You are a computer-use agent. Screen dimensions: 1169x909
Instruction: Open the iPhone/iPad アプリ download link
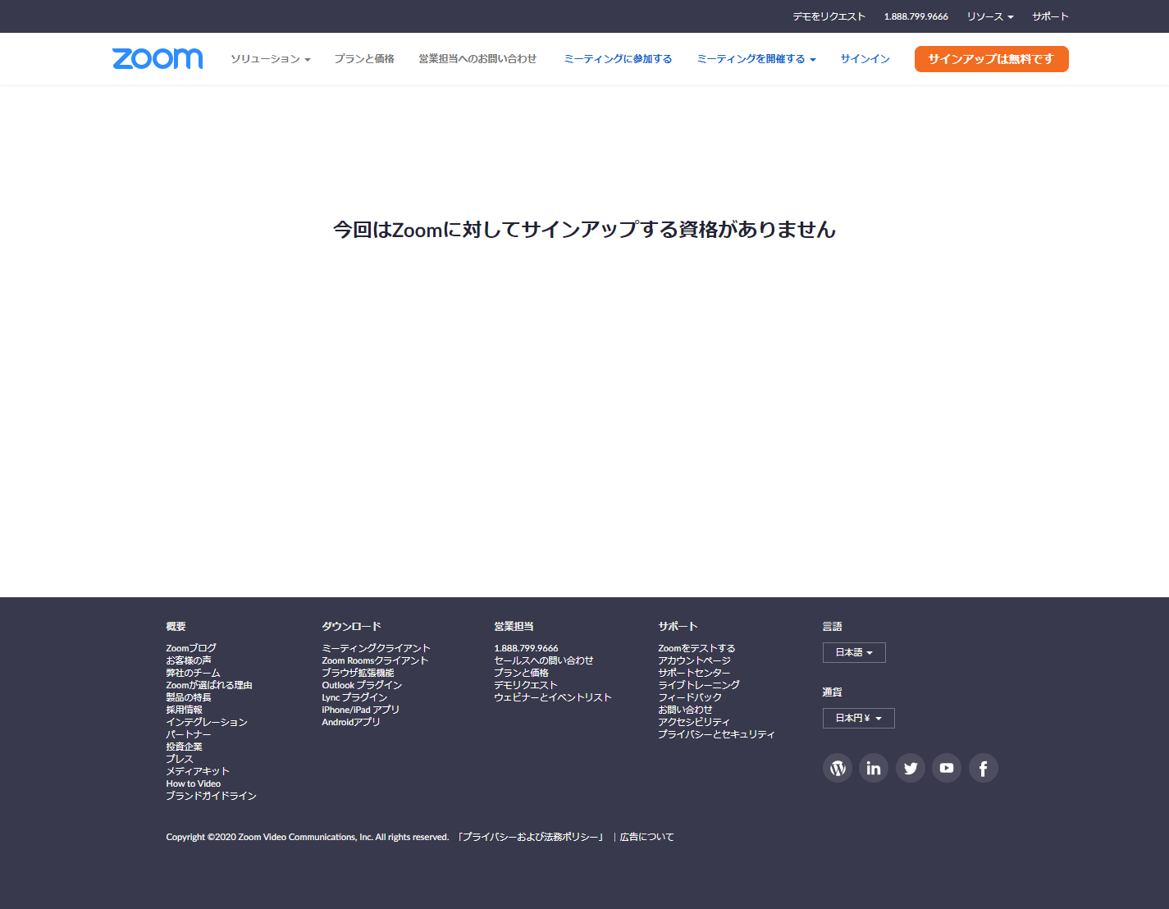pos(361,710)
